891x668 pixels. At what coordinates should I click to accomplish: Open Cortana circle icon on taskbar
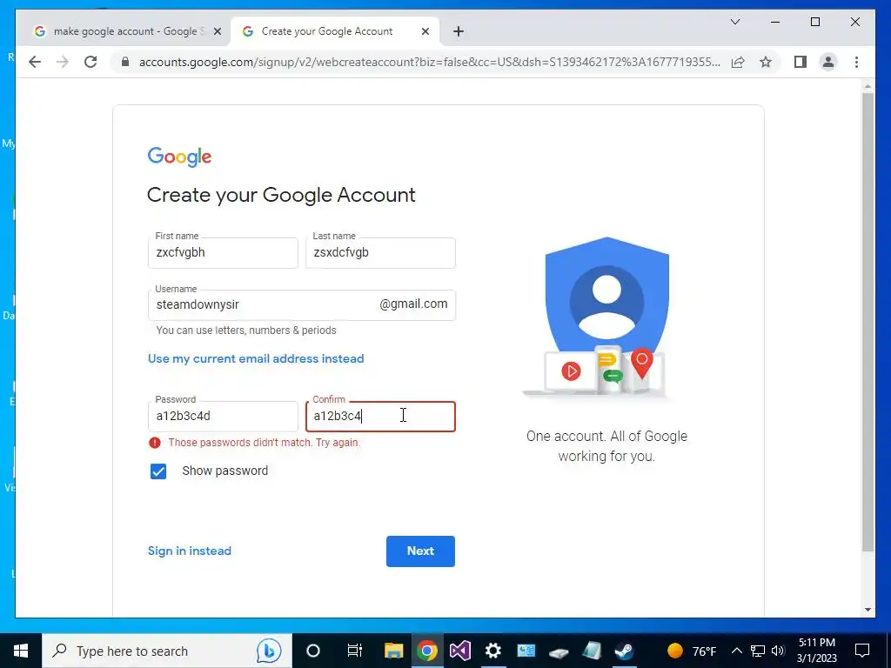(x=312, y=651)
